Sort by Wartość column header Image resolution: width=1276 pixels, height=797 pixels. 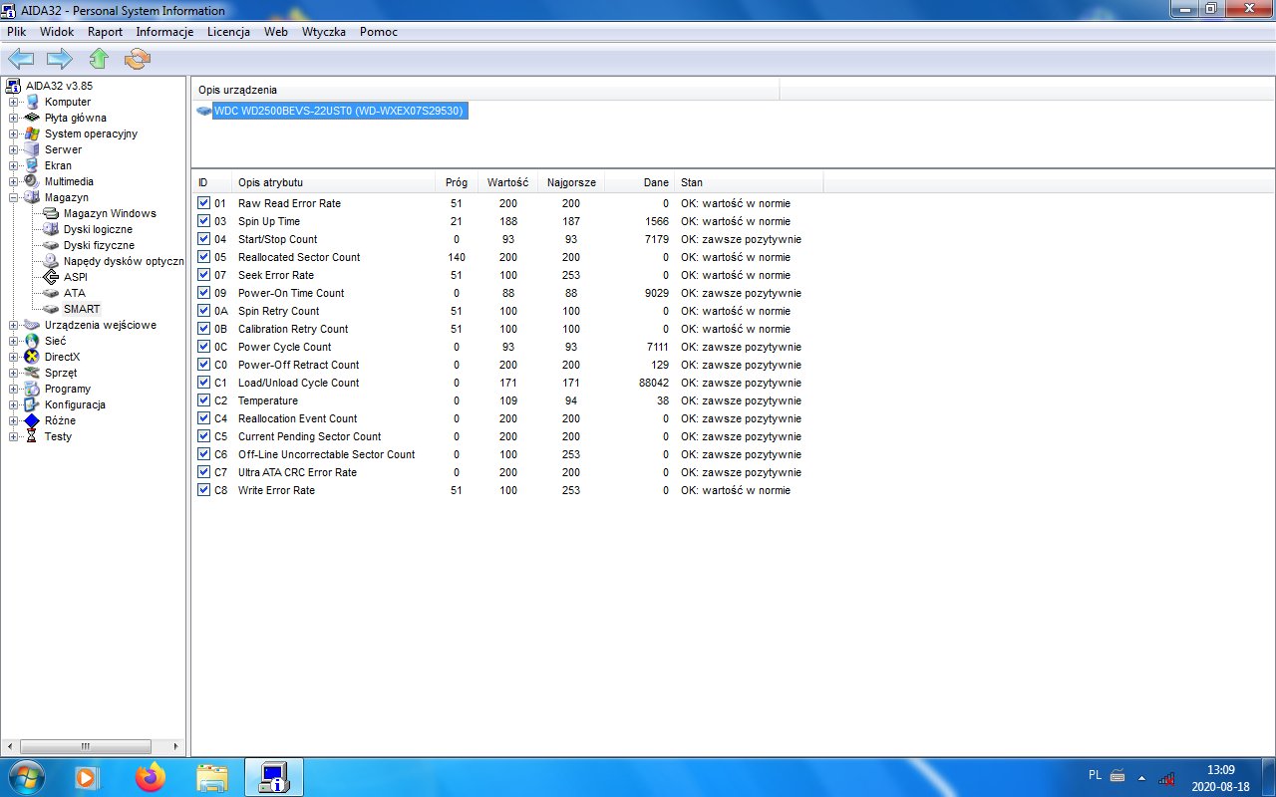click(x=507, y=182)
